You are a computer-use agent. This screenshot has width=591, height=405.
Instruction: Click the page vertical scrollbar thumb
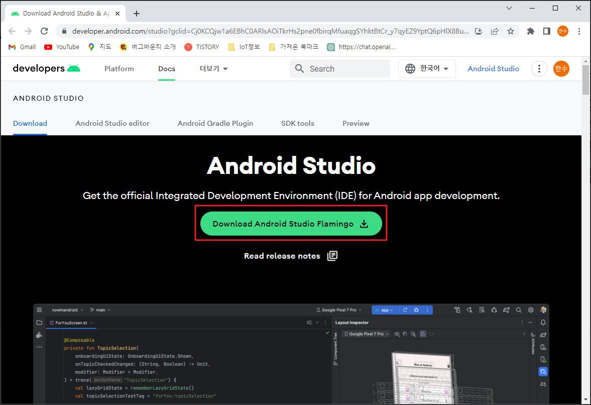tap(585, 79)
